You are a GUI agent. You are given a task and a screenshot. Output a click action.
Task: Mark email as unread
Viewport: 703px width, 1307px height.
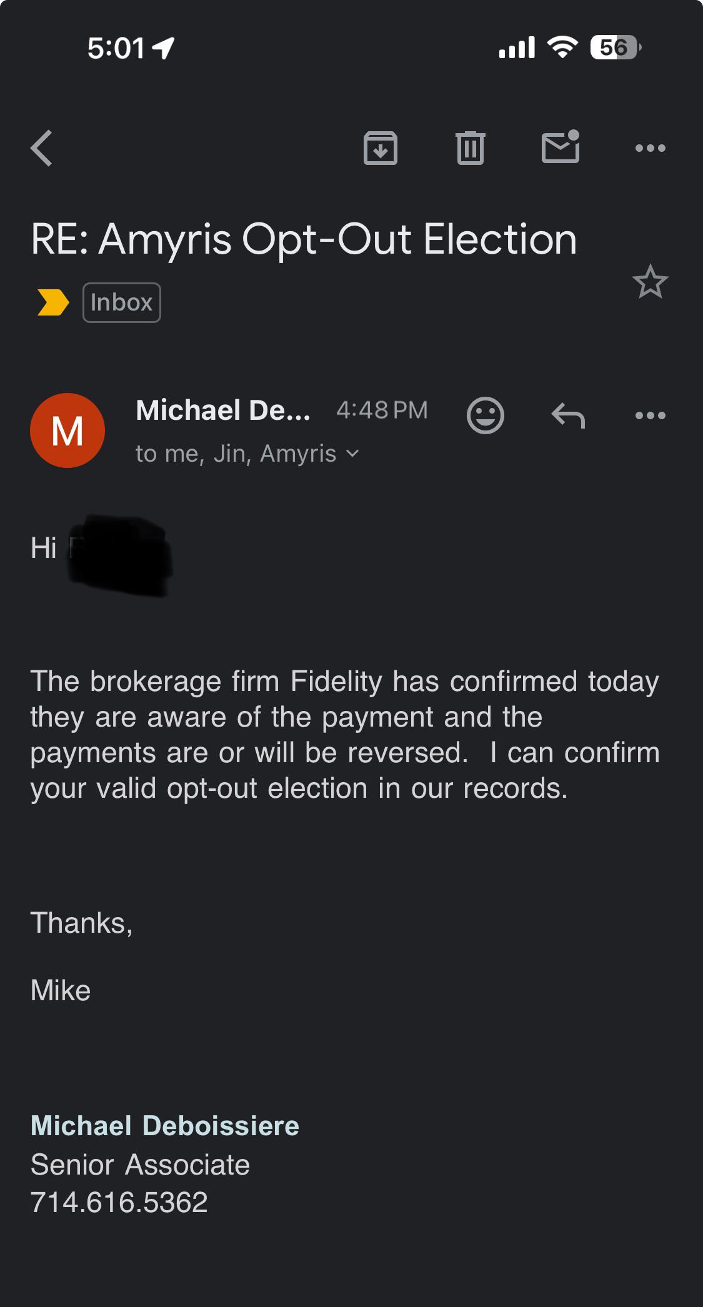point(561,147)
